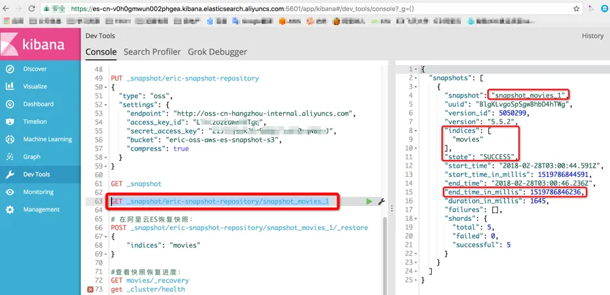Open Timelion icon in sidebar
Screen dimensions: 610x295
click(10, 122)
